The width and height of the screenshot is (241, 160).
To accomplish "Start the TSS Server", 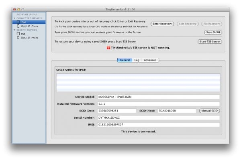I will tap(210, 42).
